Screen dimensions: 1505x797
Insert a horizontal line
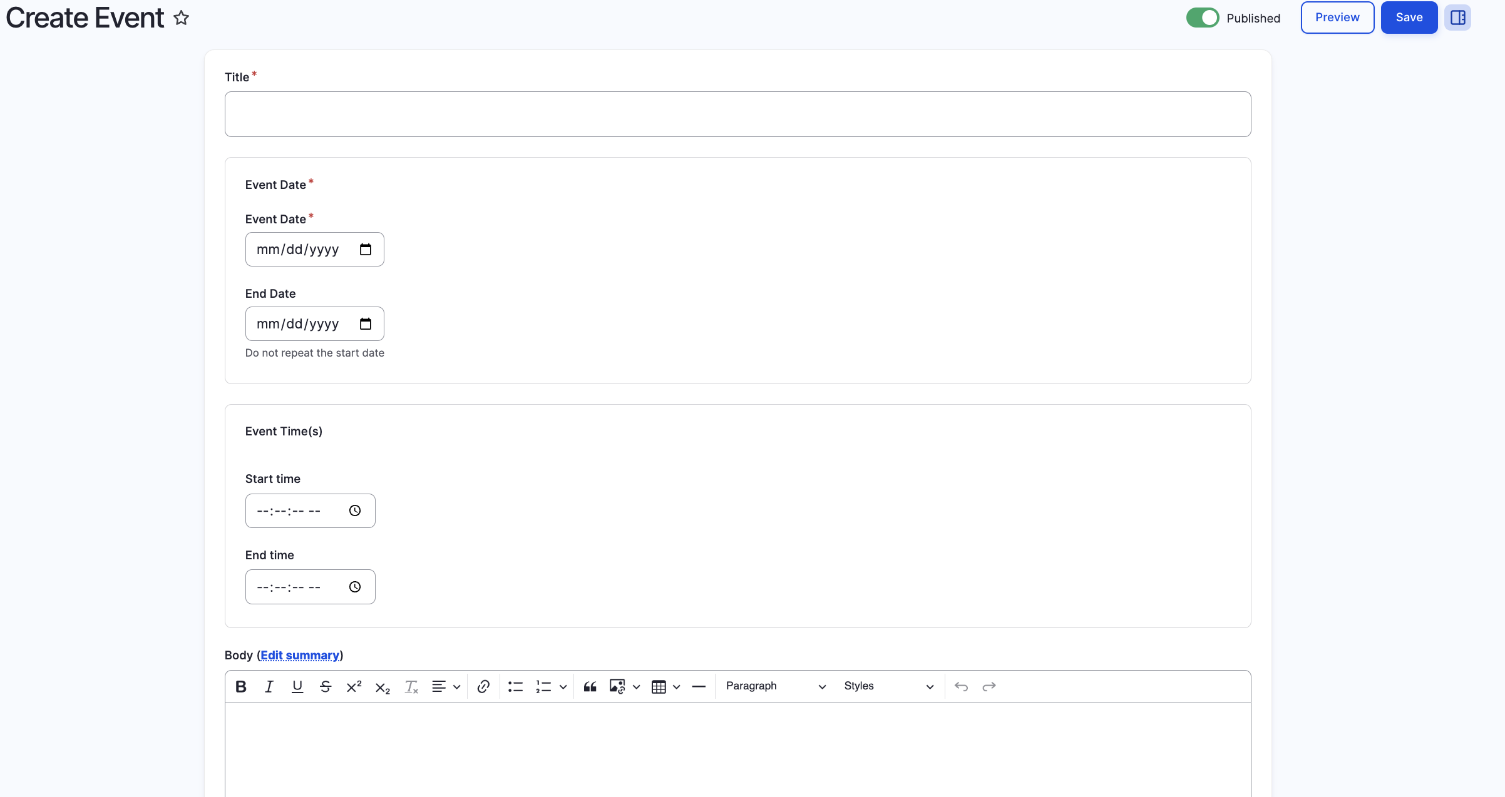tap(699, 686)
